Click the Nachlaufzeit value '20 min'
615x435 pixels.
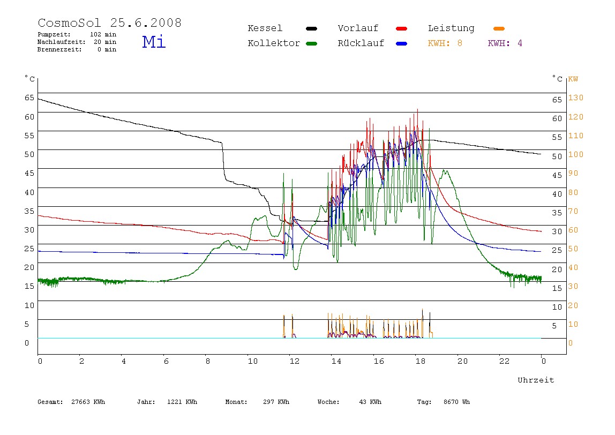coord(104,42)
